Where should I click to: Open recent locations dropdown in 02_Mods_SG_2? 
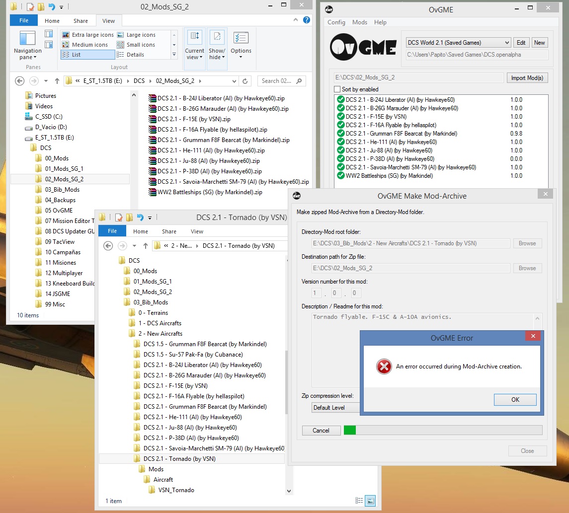(46, 81)
